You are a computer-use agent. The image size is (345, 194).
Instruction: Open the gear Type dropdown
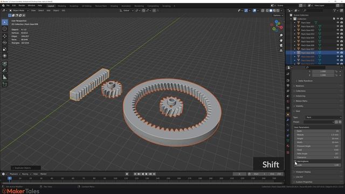pyautogui.click(x=323, y=117)
